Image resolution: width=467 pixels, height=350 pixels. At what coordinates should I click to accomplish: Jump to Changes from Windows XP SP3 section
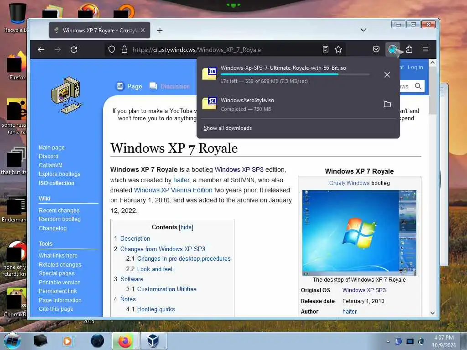tap(163, 249)
